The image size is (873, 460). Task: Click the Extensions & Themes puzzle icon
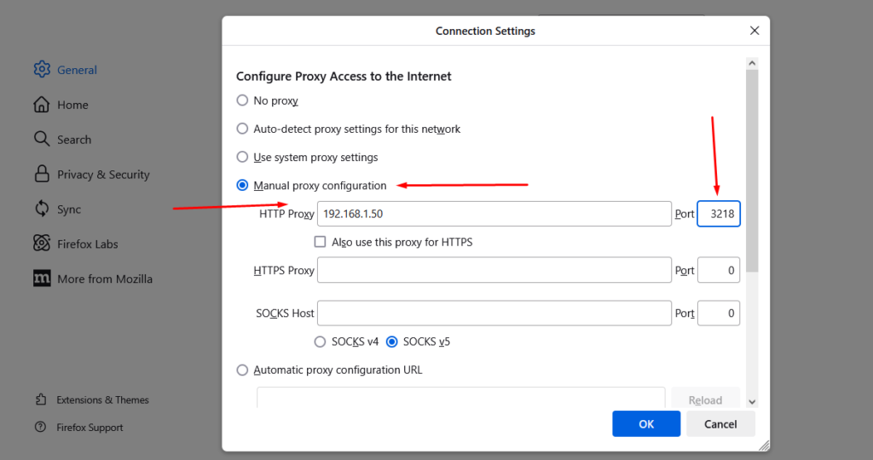tap(41, 400)
